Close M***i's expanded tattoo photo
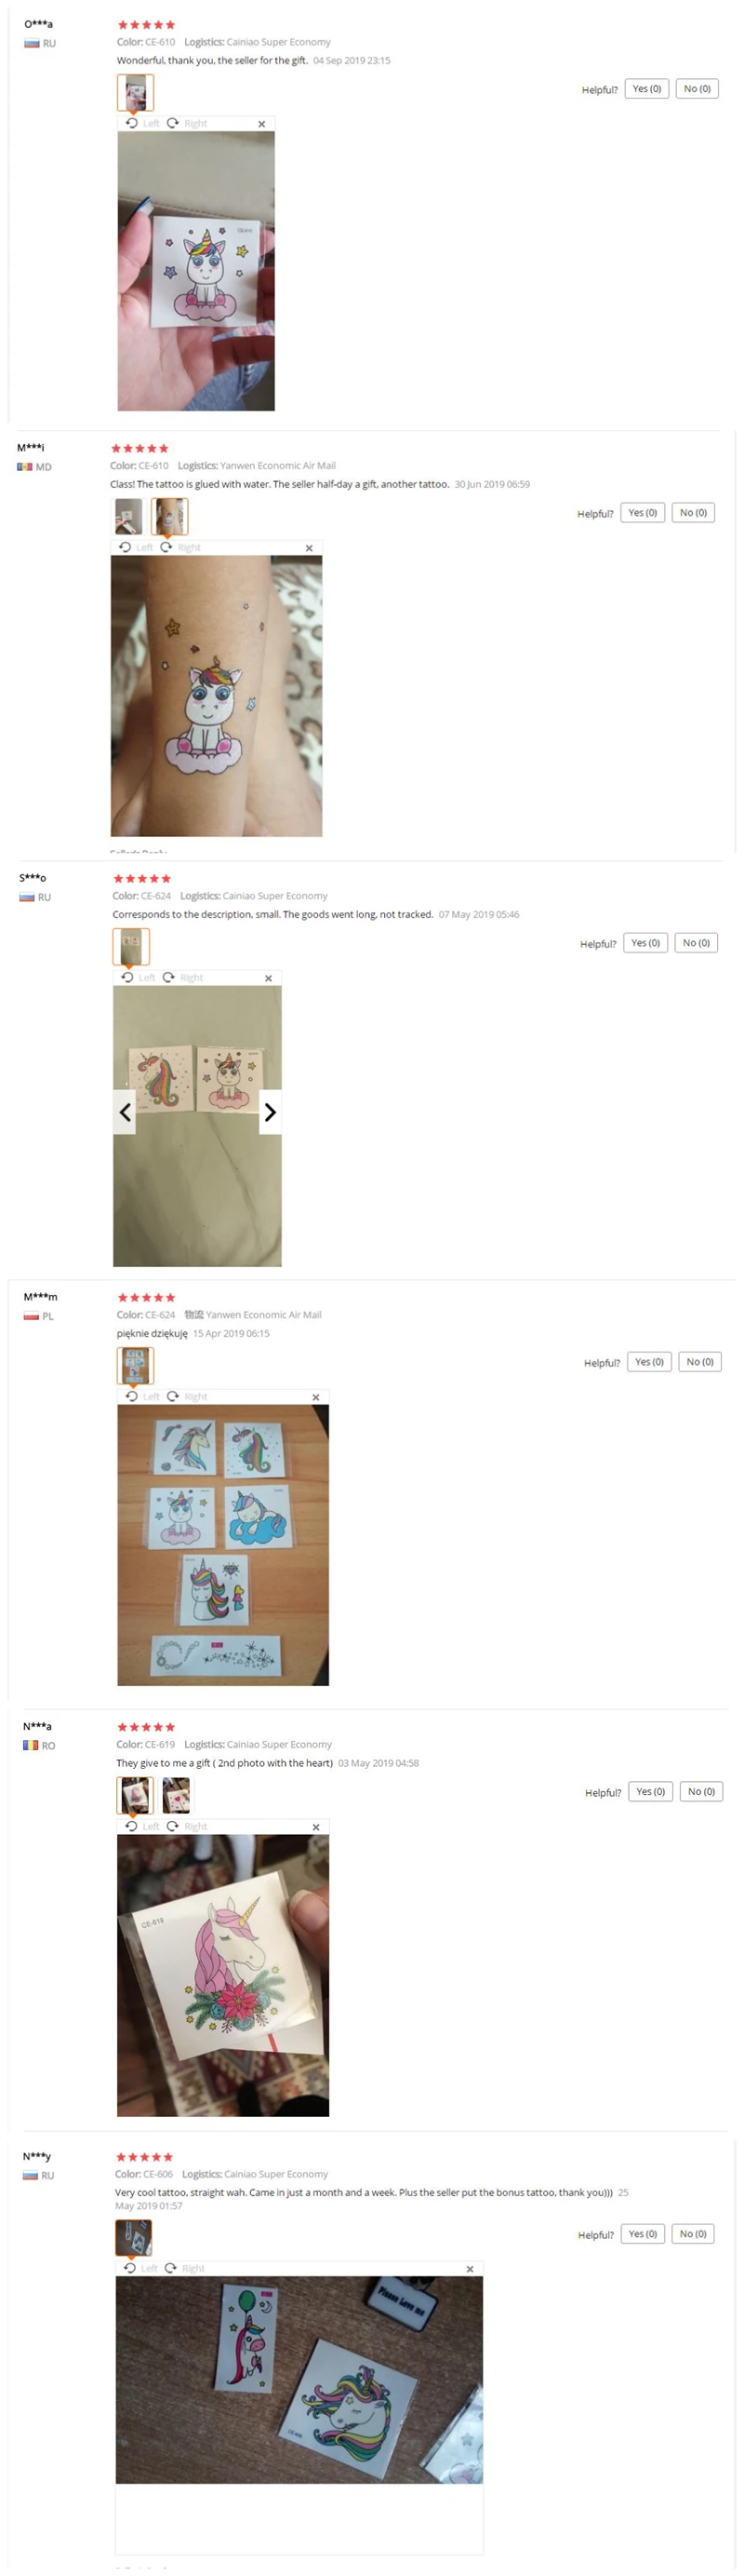 click(x=309, y=548)
